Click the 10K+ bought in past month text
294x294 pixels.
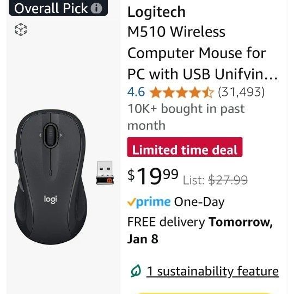click(186, 117)
